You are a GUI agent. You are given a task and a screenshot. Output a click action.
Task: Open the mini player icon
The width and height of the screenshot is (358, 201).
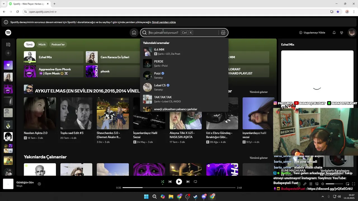coord(348,184)
